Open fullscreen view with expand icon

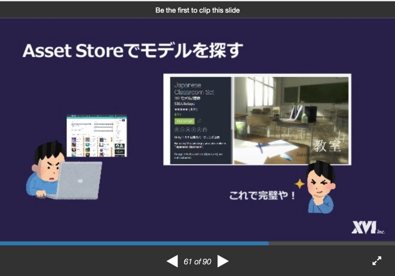pyautogui.click(x=376, y=261)
